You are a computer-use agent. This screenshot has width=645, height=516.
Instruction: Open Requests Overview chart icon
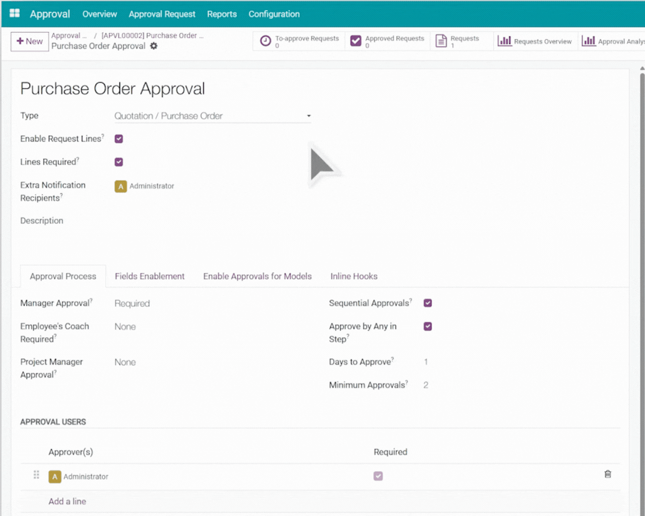(504, 41)
